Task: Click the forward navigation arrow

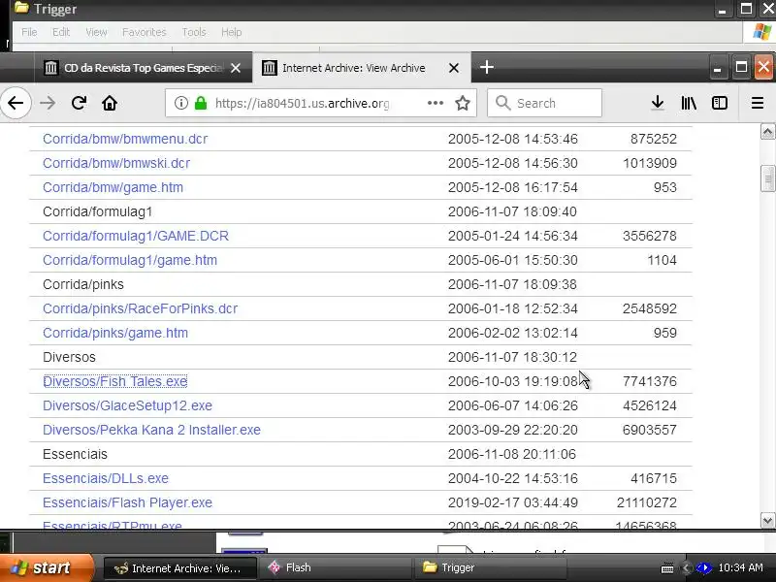Action: click(48, 103)
